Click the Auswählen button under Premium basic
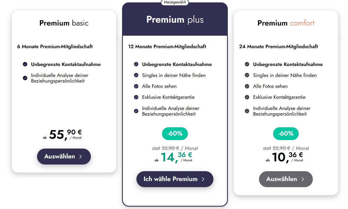Viewport: 348px width, 209px height. 64,157
